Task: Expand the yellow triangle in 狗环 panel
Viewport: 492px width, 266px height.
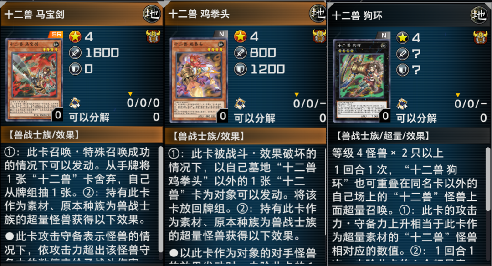Action: click(x=458, y=95)
